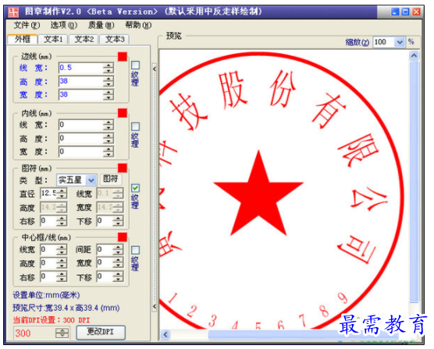Click the 内线 线宽 input field
Screen dimensions: 434x349
click(x=81, y=125)
